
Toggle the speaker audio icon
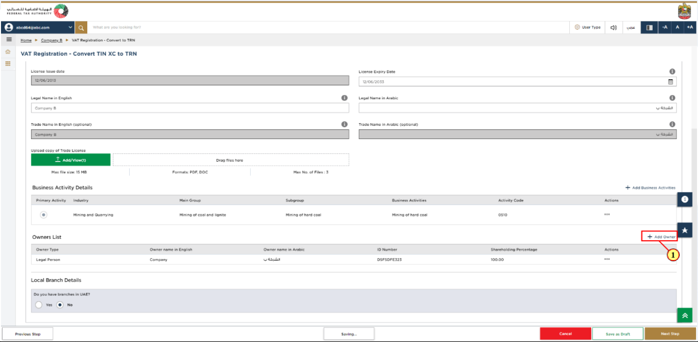614,27
